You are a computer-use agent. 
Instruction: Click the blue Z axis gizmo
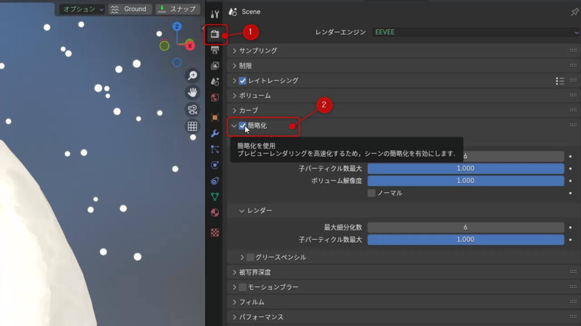coord(177,26)
